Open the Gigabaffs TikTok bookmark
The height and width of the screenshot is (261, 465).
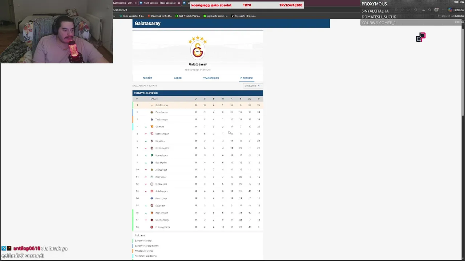(243, 16)
